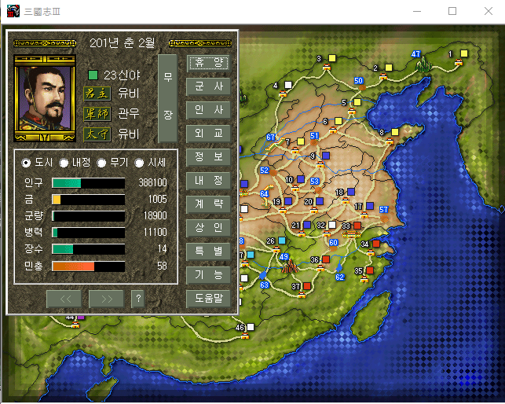Image resolution: width=505 pixels, height=404 pixels.
Task: Click the 군량 value 18900
Action: click(156, 215)
